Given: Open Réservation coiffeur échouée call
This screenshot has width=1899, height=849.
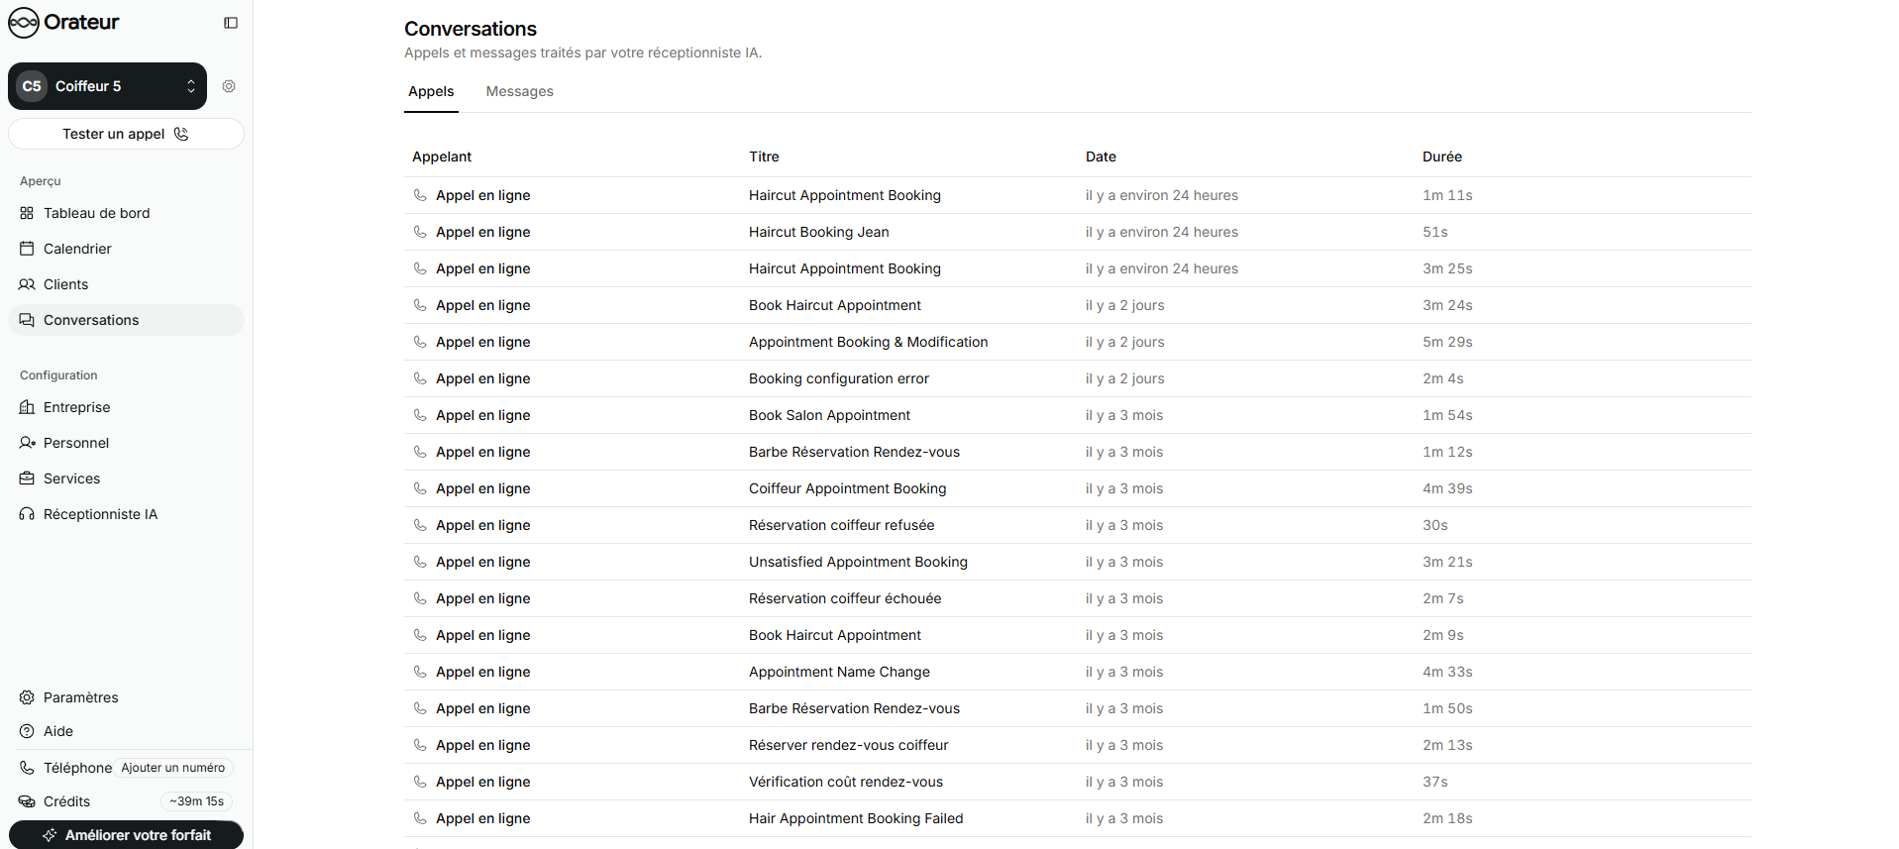Looking at the screenshot, I should pos(1078,598).
